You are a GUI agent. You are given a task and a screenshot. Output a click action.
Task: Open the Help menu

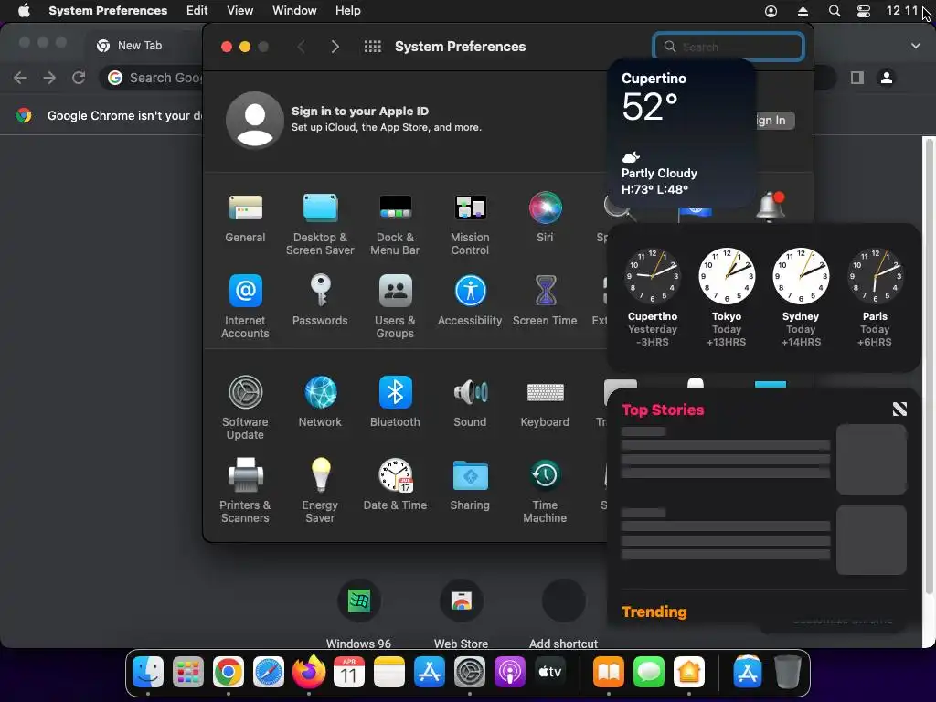pos(348,11)
